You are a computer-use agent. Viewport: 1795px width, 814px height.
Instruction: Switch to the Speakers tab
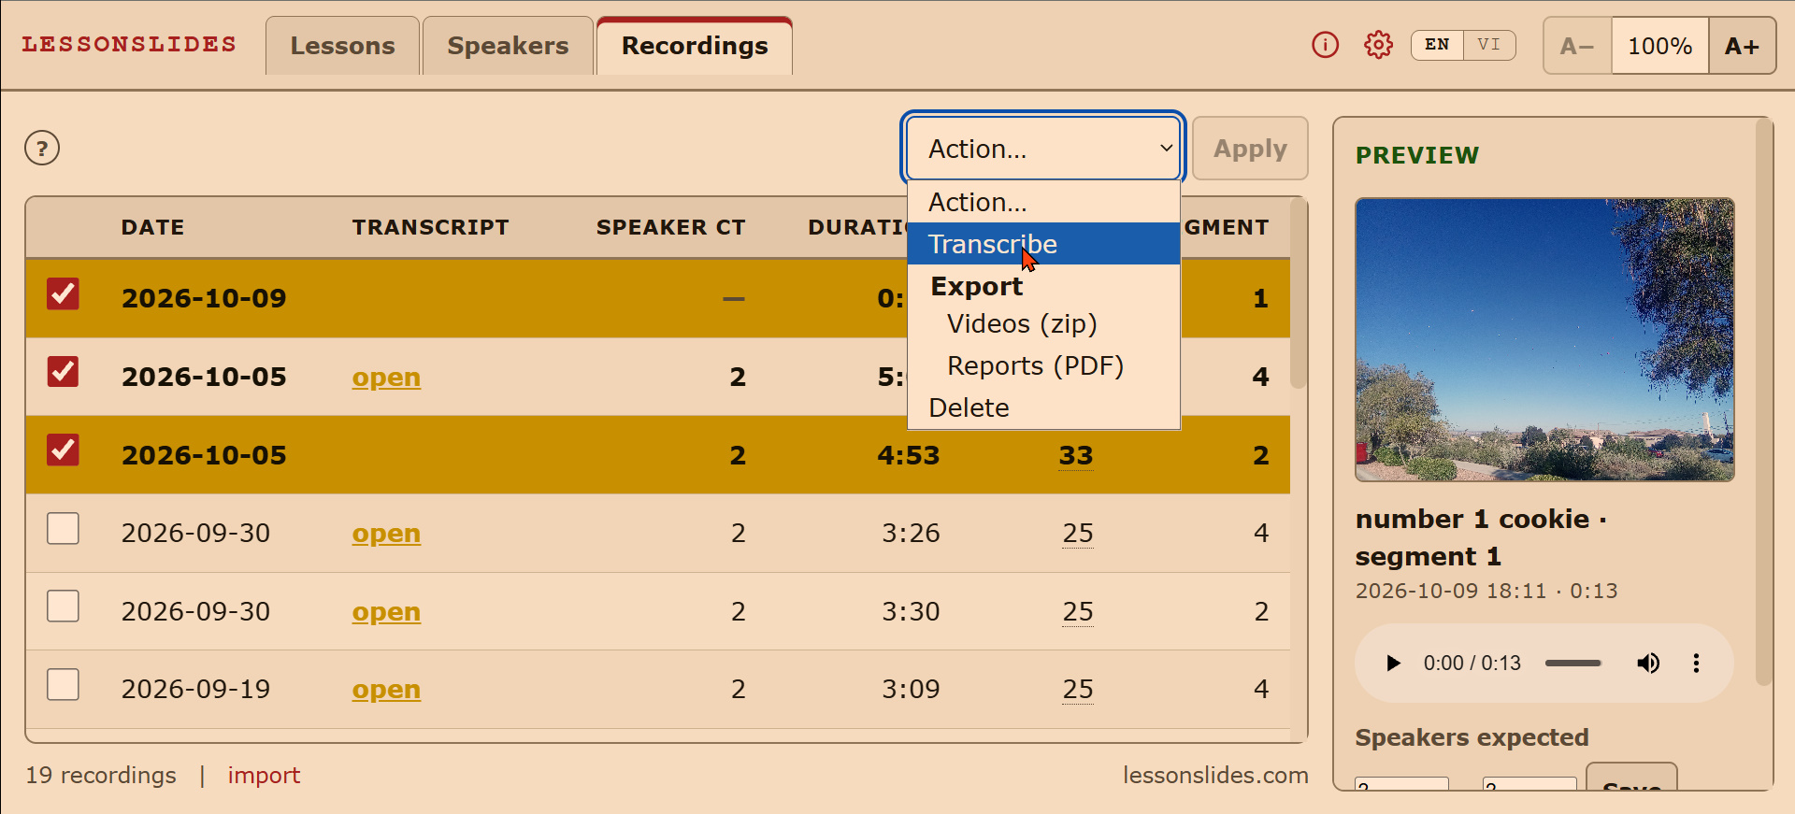point(508,46)
